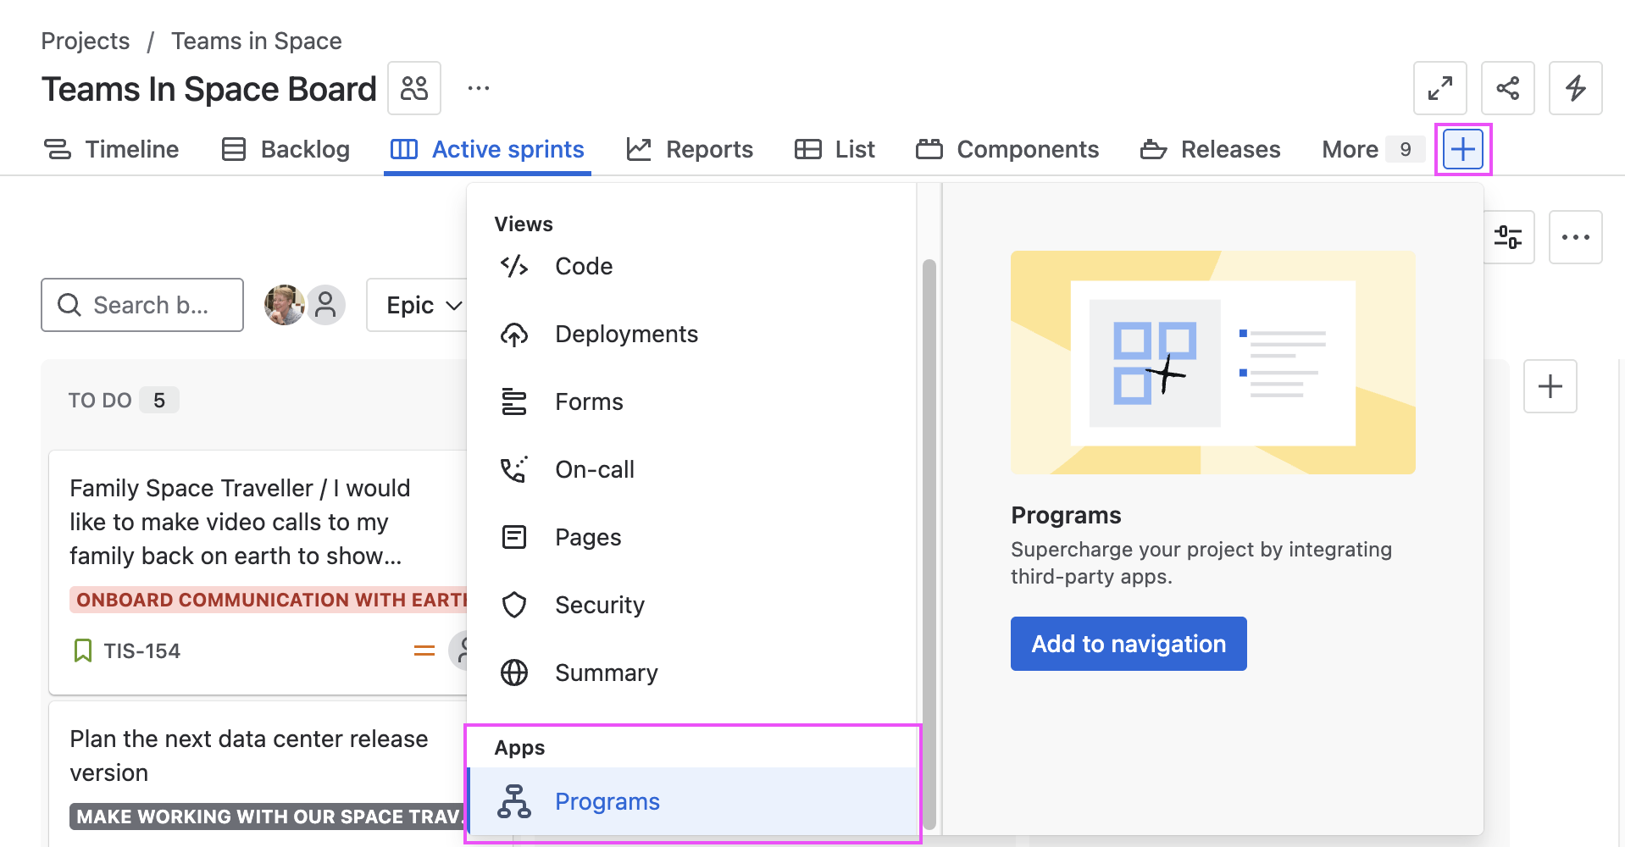Click the Add to navigation button

click(1128, 644)
